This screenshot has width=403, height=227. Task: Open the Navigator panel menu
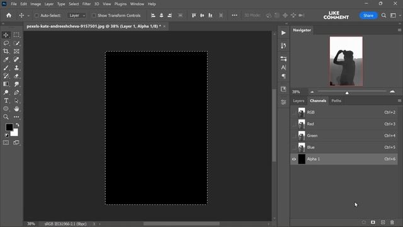(399, 30)
